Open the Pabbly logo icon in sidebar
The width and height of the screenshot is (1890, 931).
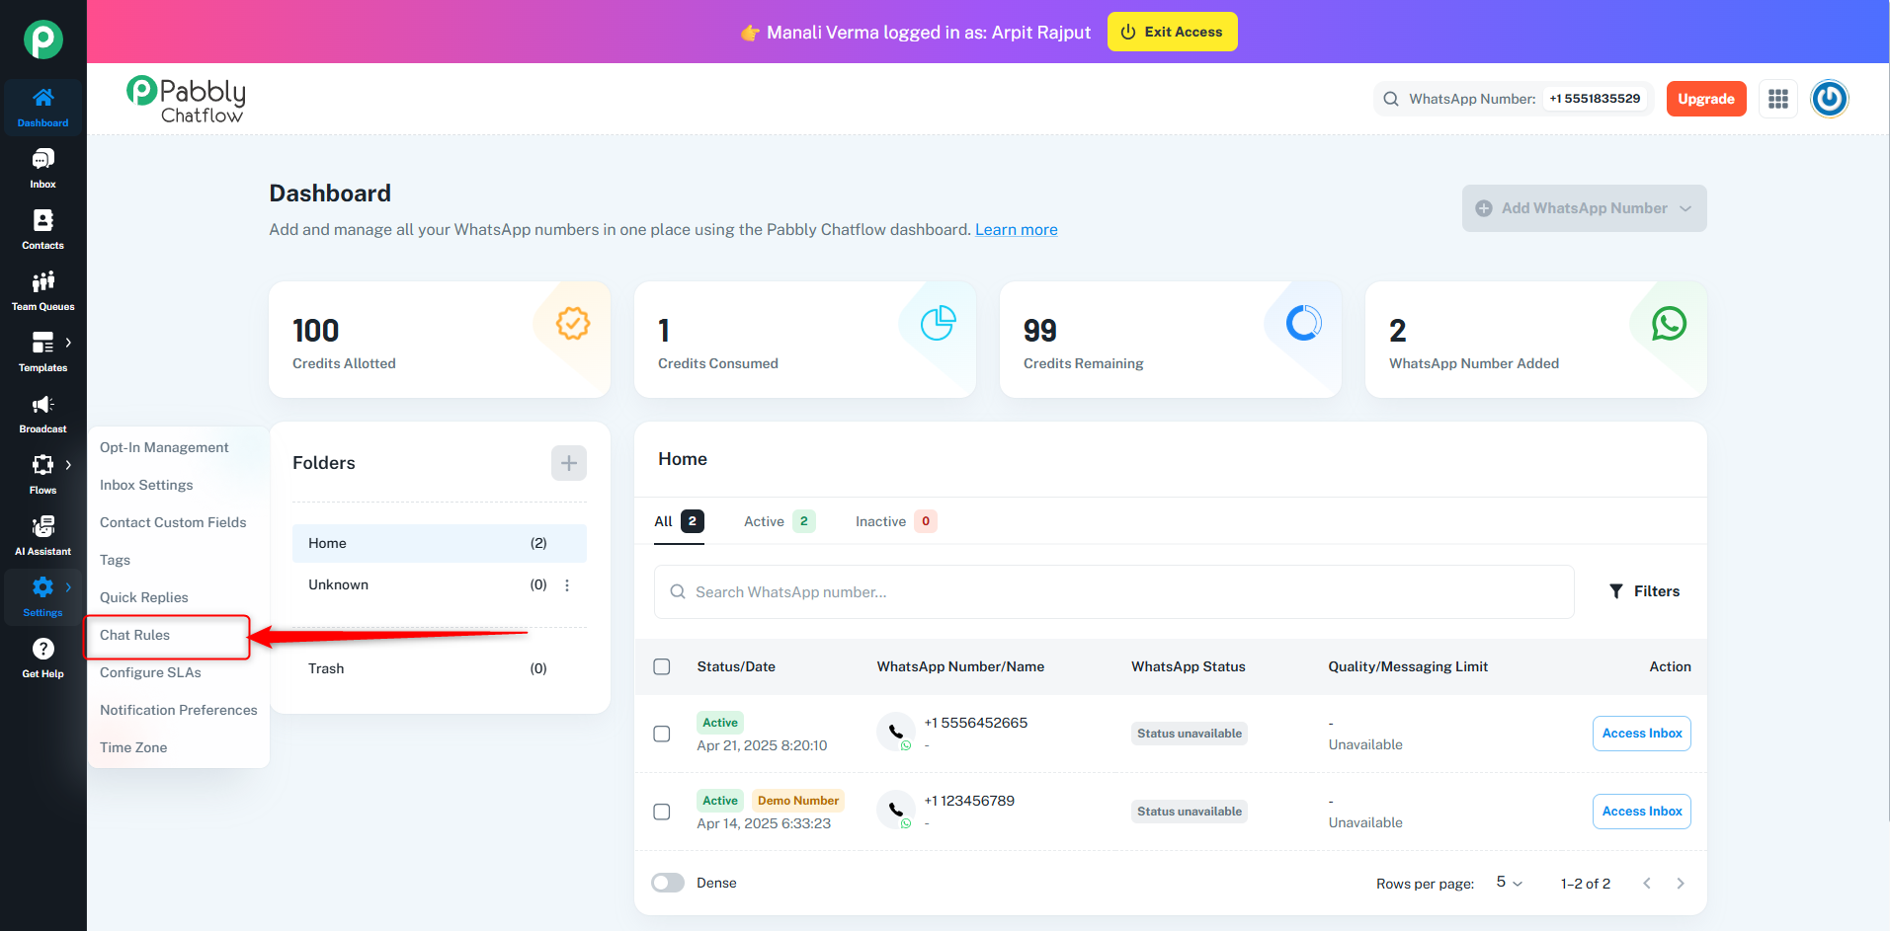43,39
